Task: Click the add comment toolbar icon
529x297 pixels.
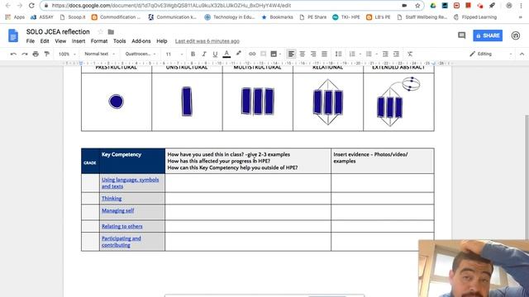Action: pyautogui.click(x=263, y=54)
